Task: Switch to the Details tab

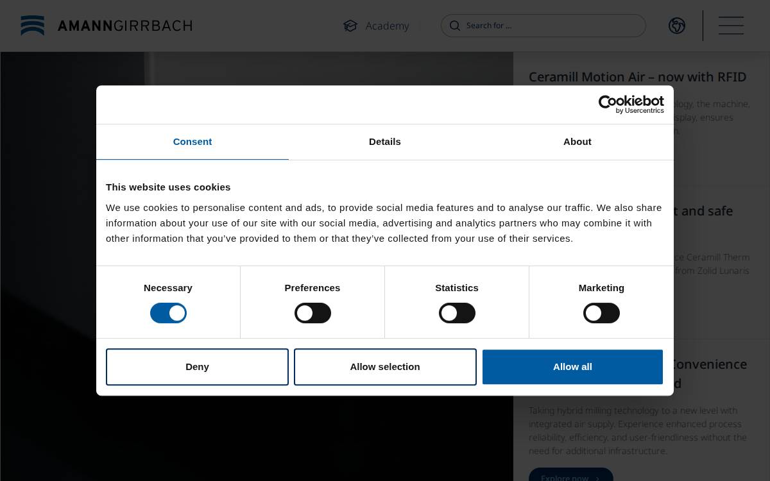Action: pyautogui.click(x=385, y=142)
